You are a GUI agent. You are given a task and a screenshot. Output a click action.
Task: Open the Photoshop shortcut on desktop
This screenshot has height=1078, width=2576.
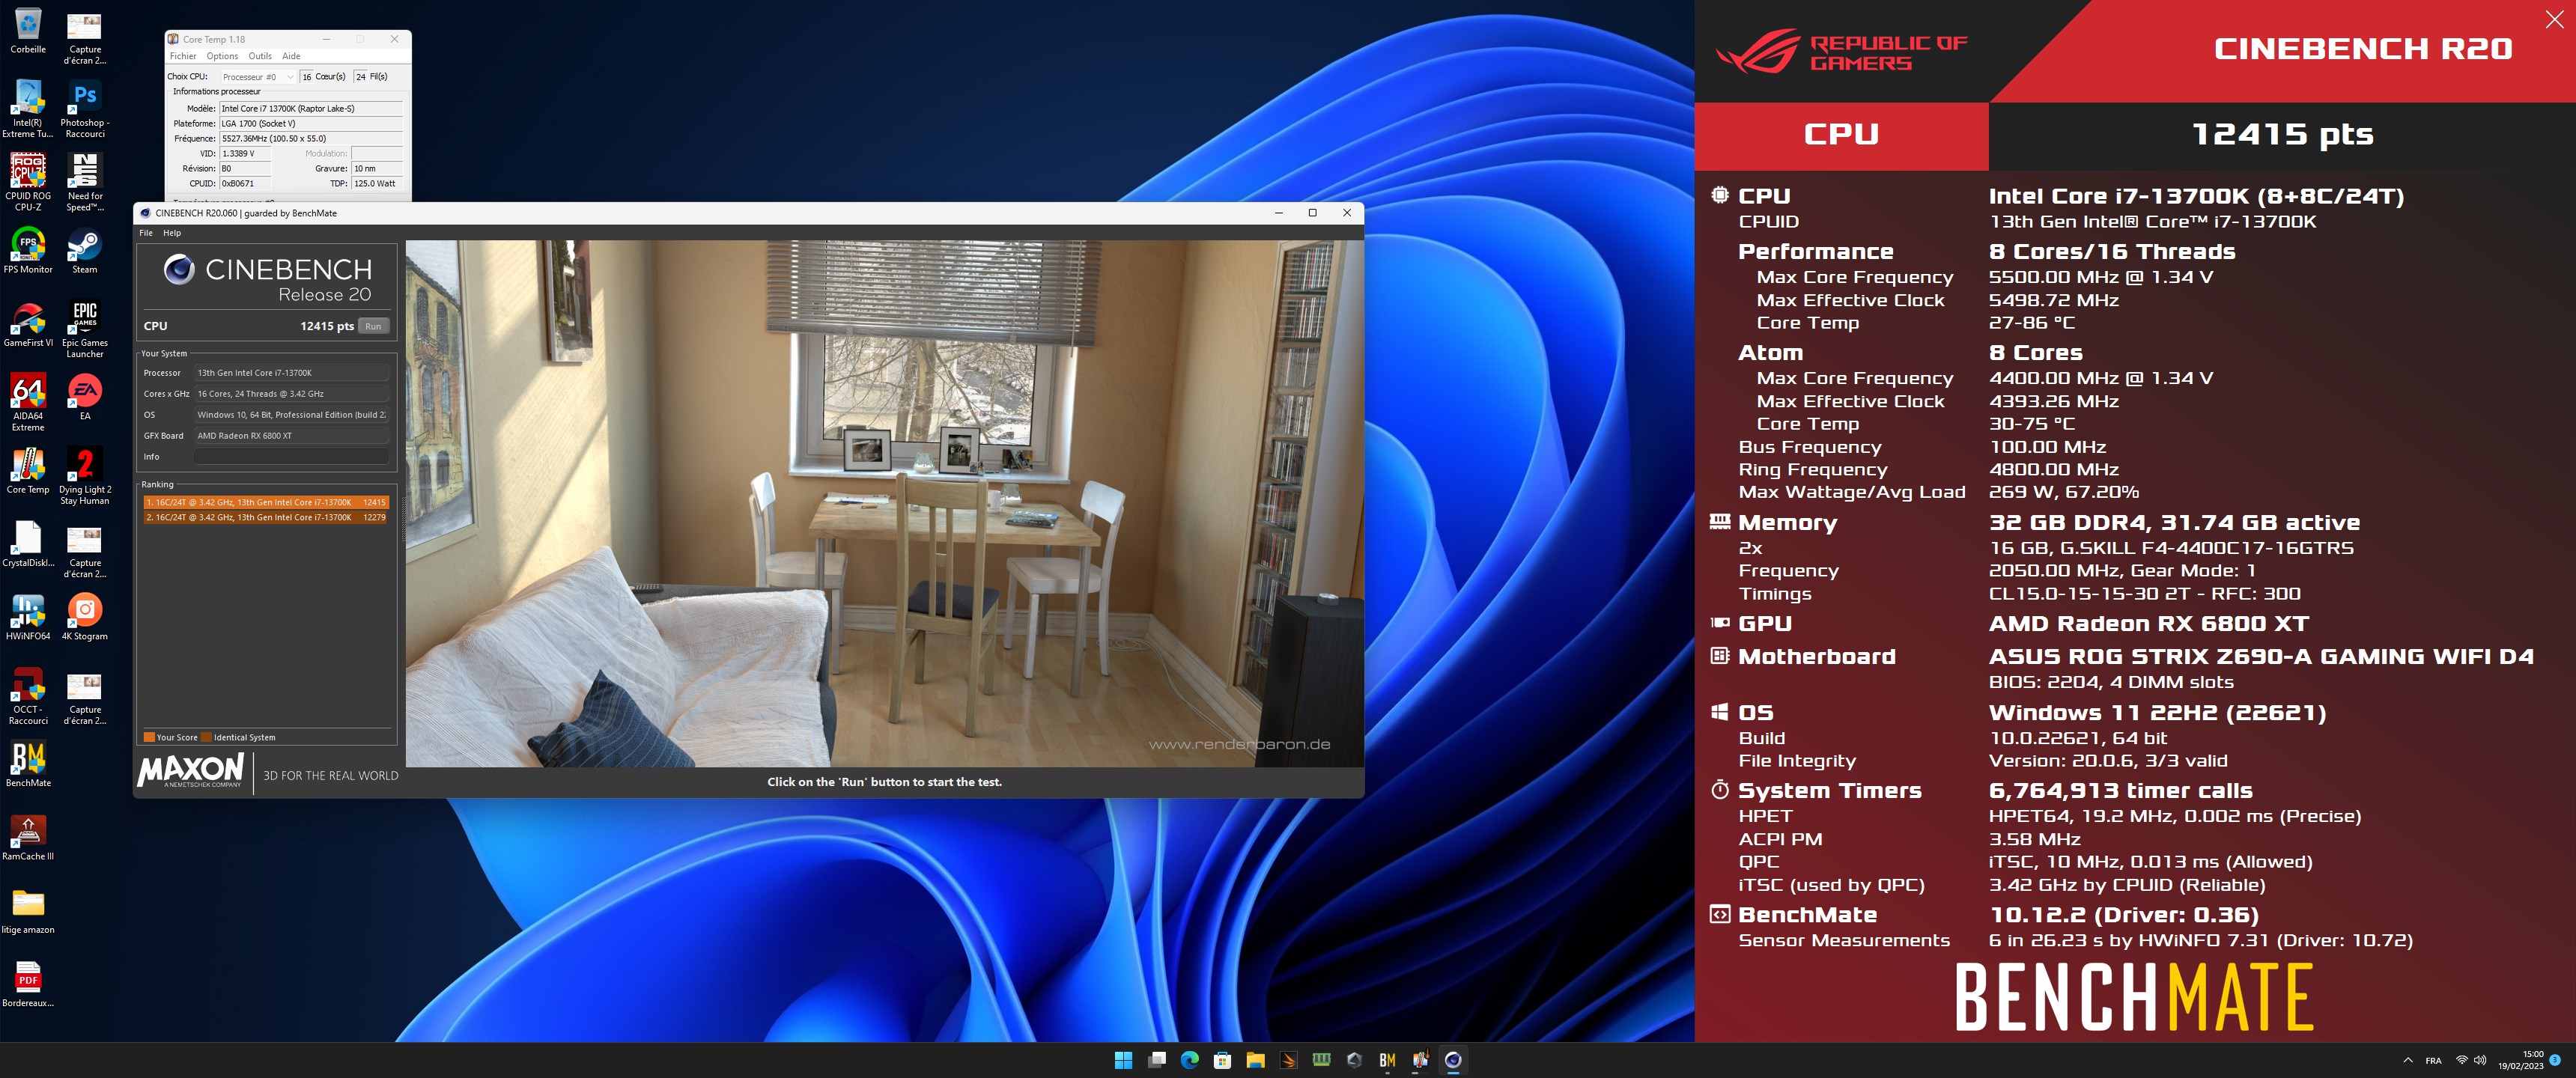85,108
